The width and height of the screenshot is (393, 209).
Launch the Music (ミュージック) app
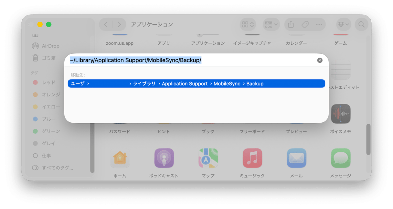coord(252,158)
